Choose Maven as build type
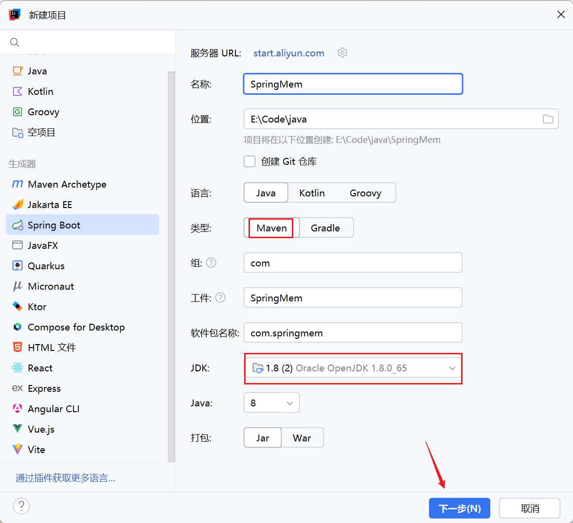573x523 pixels. pos(271,228)
